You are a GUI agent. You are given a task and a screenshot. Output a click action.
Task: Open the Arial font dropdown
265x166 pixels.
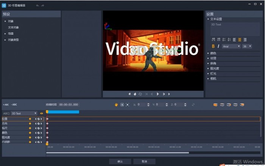(231, 46)
